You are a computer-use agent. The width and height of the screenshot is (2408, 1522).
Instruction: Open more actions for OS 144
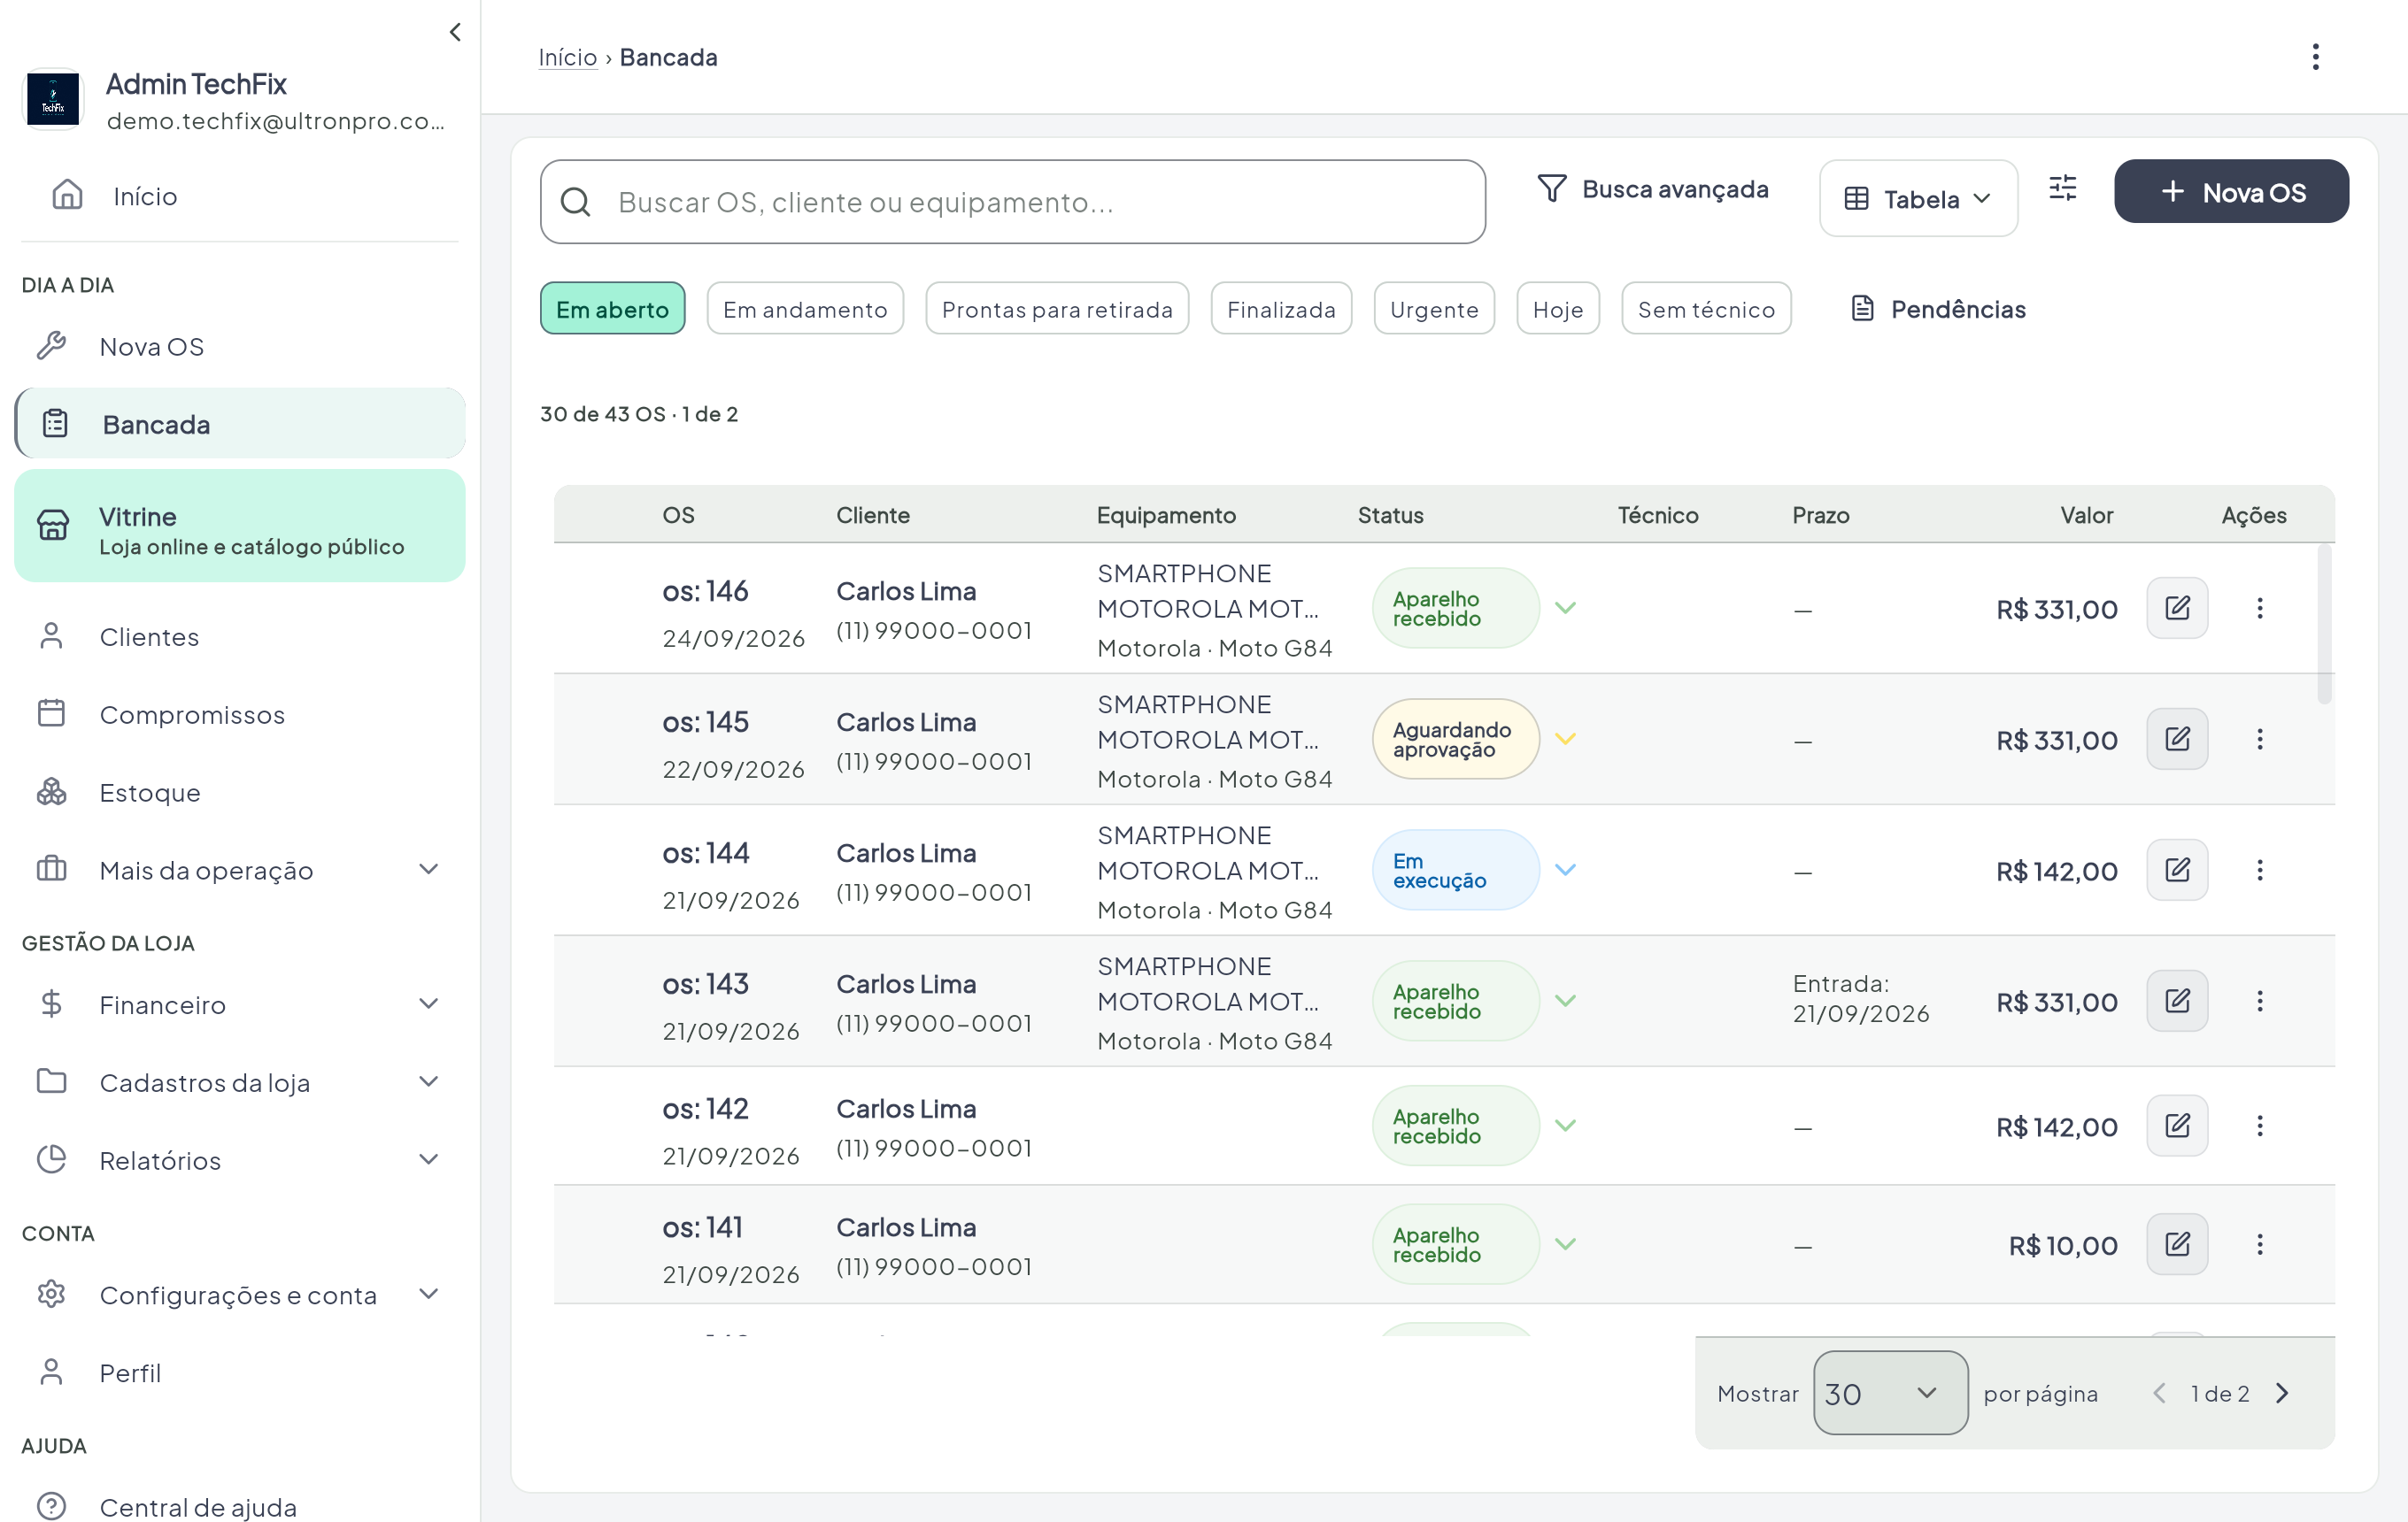click(2259, 870)
